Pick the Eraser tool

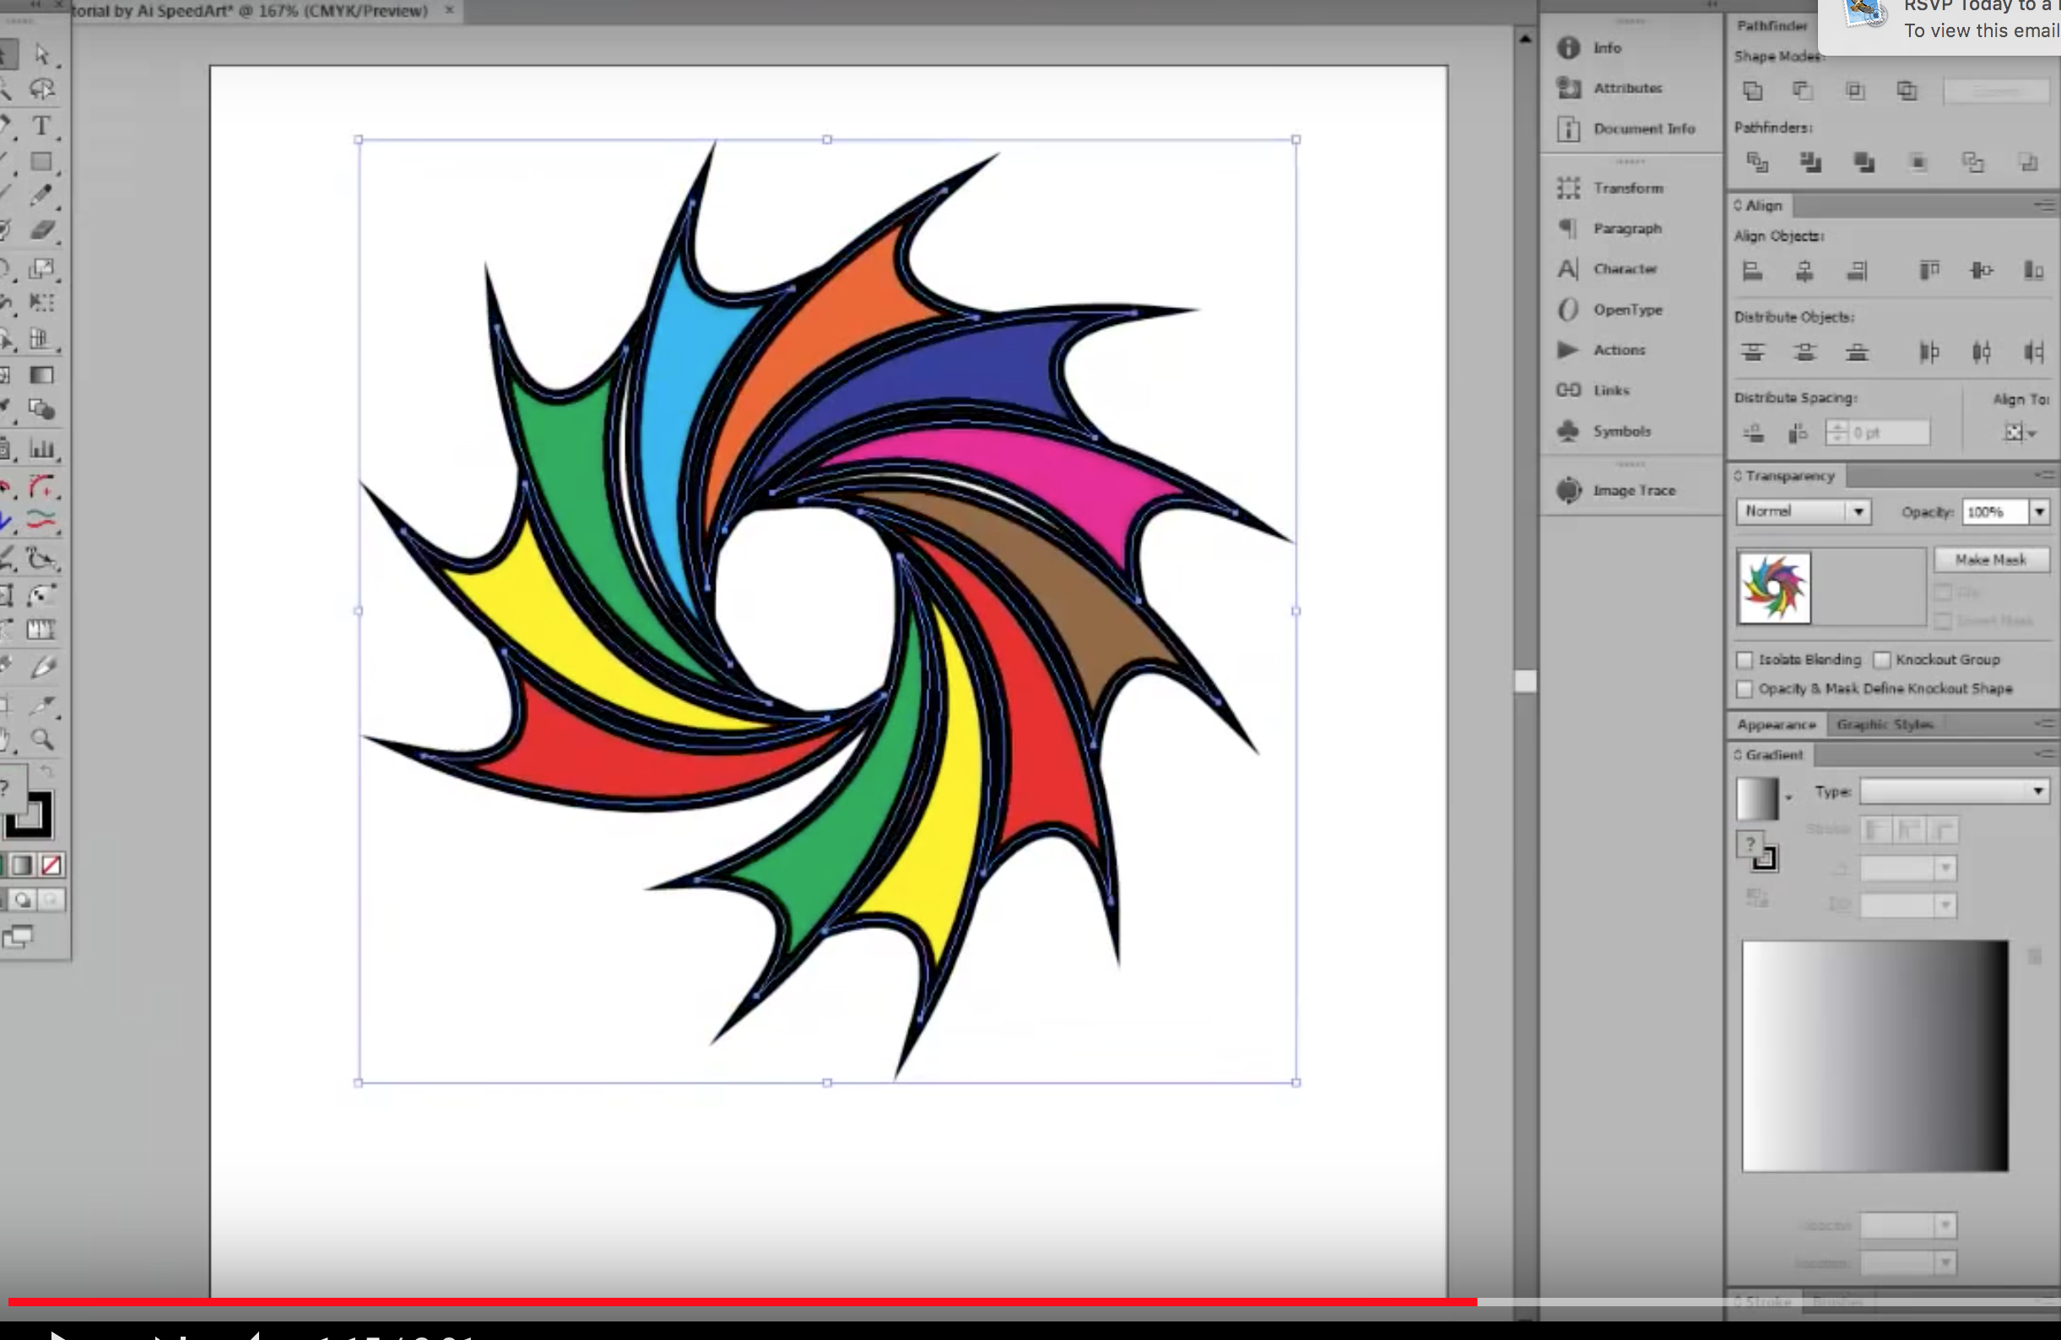click(x=41, y=230)
